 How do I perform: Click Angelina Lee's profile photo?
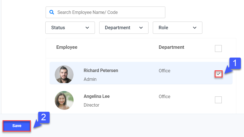pos(64,100)
